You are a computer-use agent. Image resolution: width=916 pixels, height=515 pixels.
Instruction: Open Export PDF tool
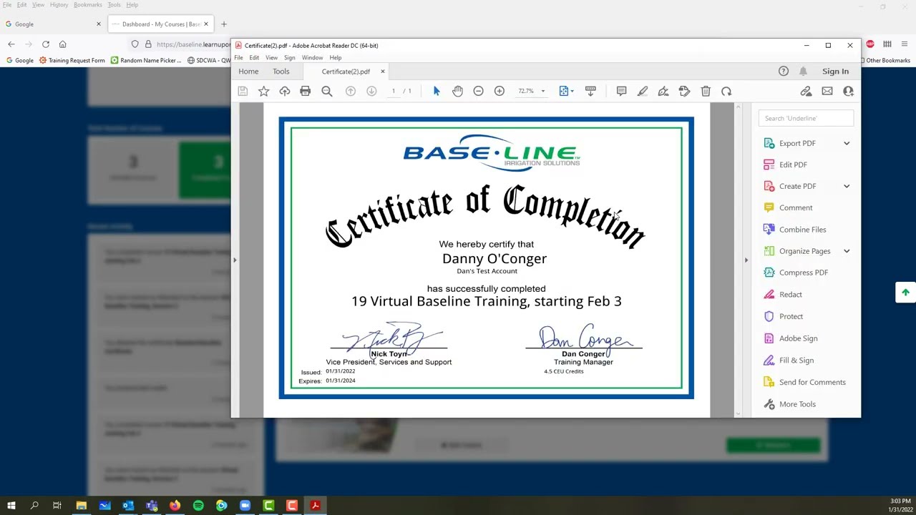[x=797, y=143]
